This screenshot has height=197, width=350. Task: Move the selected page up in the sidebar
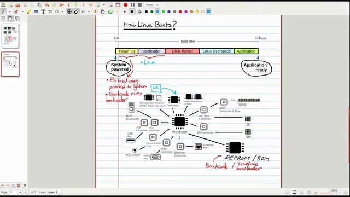[x=2, y=185]
